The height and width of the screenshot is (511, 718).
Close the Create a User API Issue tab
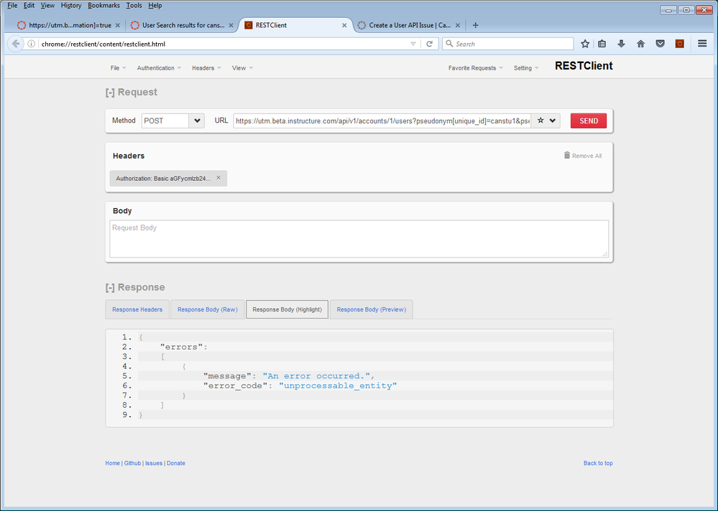coord(457,26)
